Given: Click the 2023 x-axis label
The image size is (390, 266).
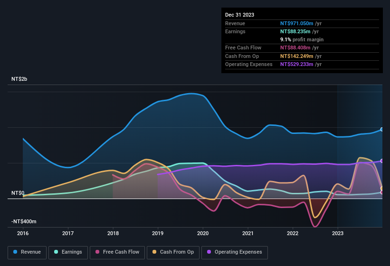Looking at the screenshot, I should [x=338, y=233].
